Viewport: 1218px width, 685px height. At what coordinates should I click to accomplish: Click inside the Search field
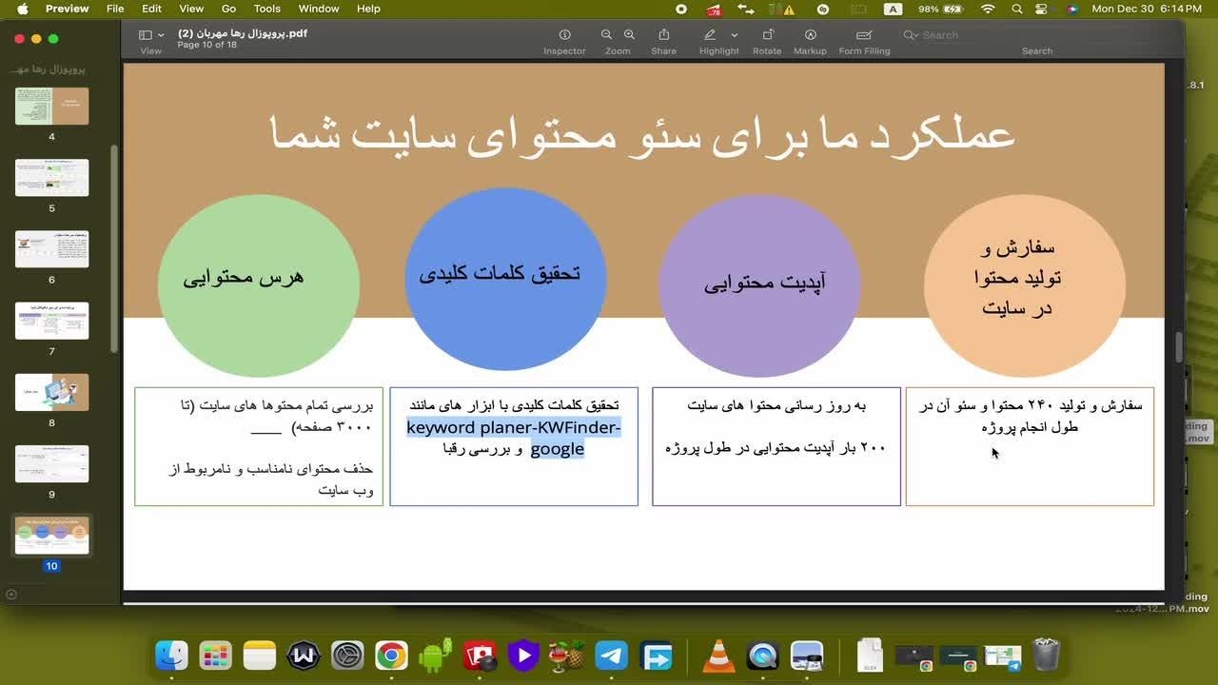[x=971, y=35]
